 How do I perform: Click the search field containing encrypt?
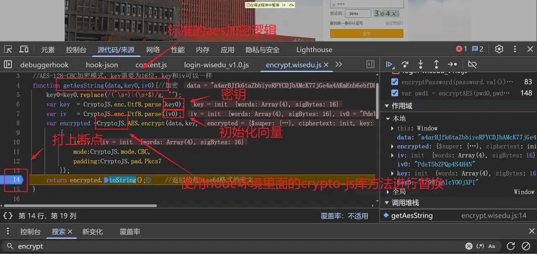pos(235,246)
